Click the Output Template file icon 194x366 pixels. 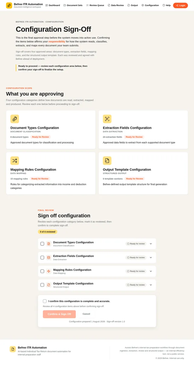tap(107, 161)
